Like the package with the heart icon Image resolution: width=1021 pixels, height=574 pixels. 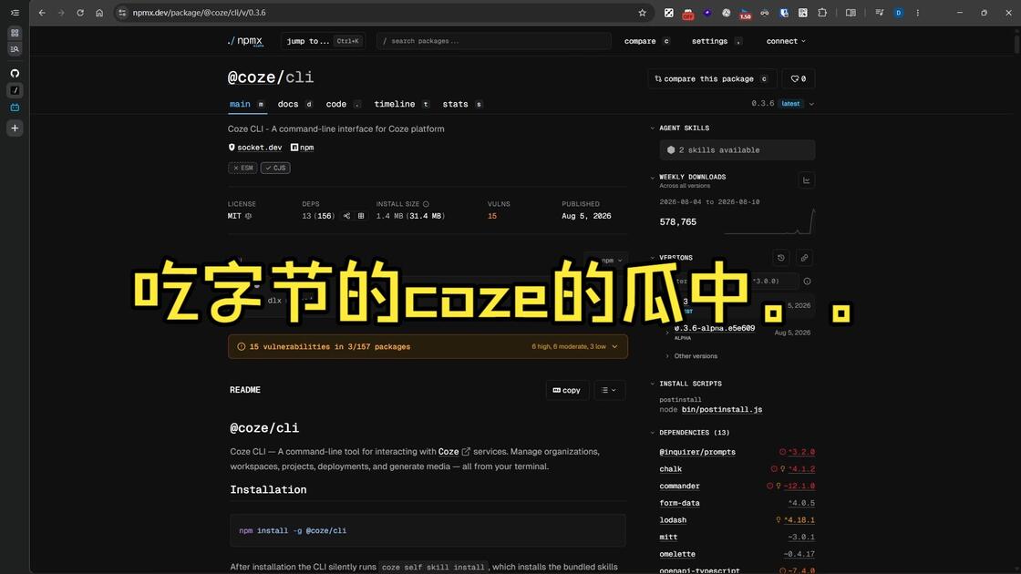799,78
